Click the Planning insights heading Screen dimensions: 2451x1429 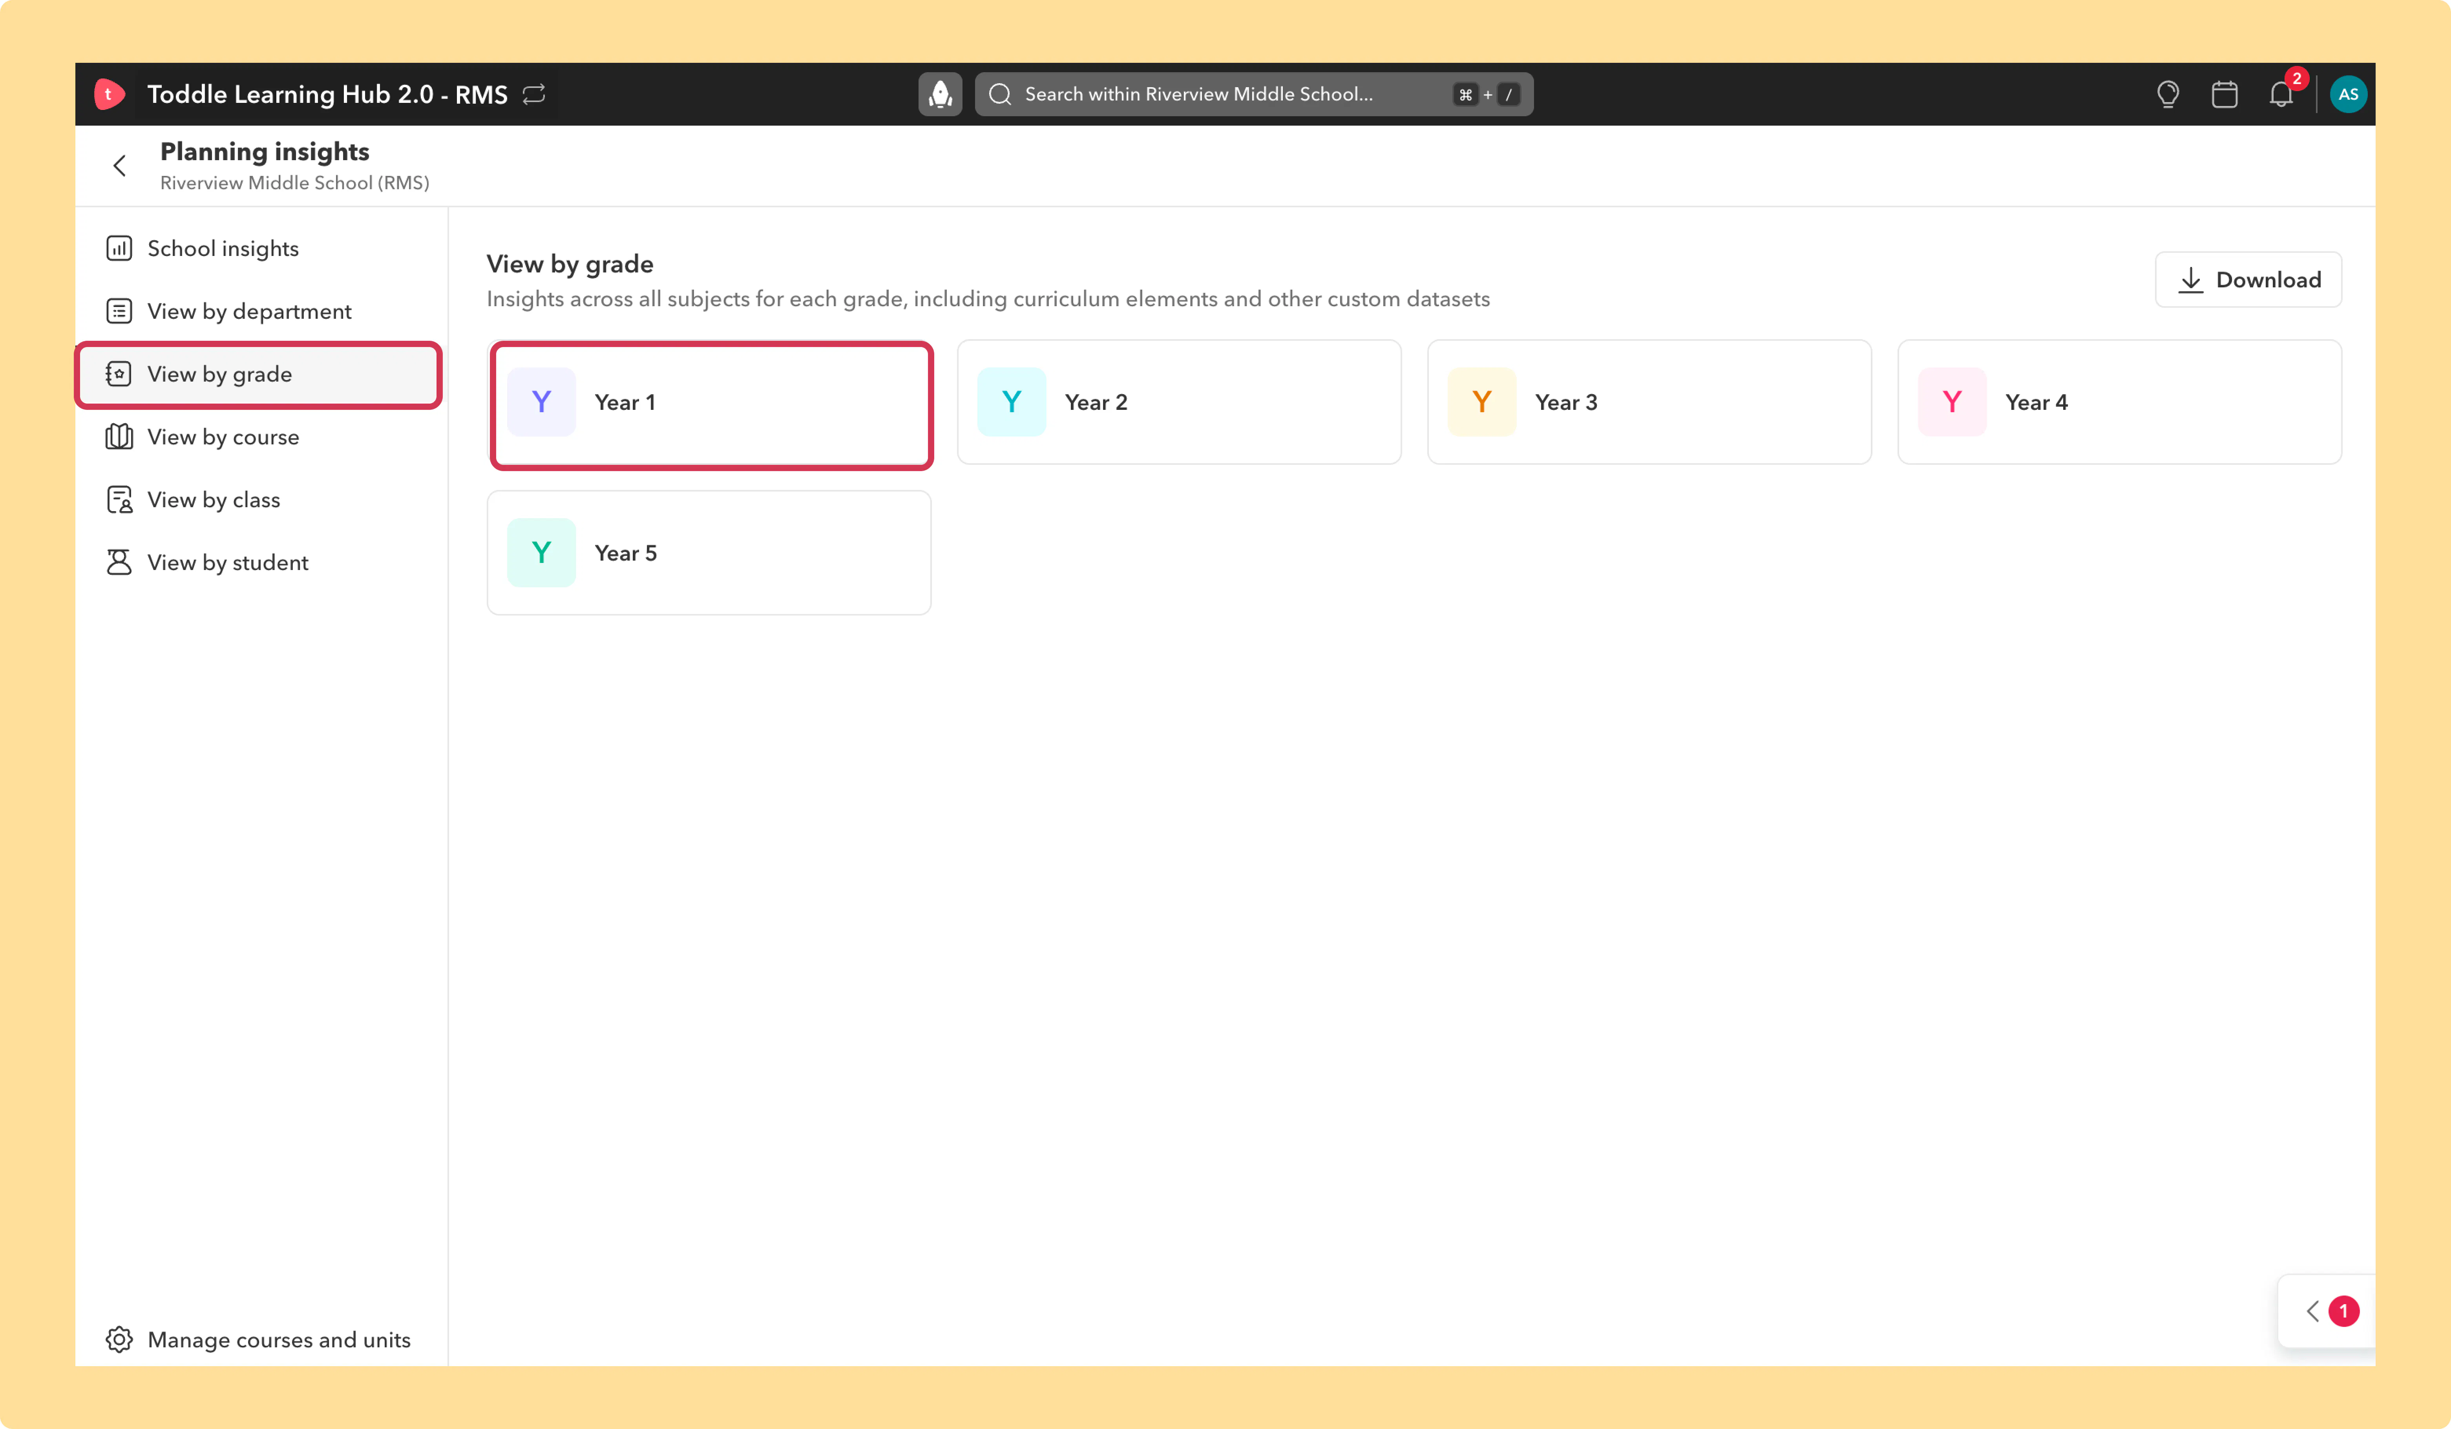pyautogui.click(x=265, y=152)
